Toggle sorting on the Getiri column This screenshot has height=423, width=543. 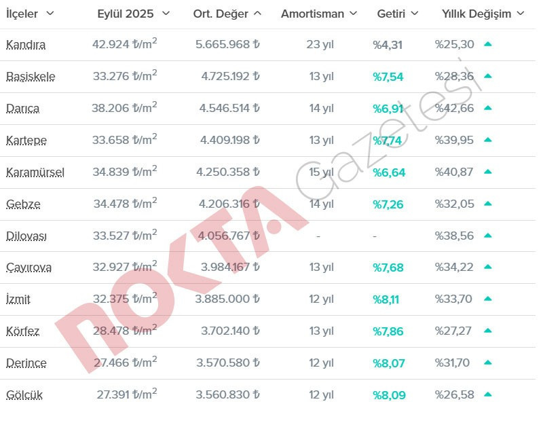tap(416, 13)
